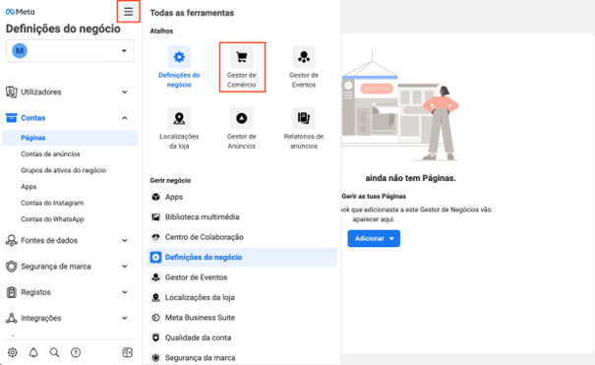
Task: Expand the Integrações section chevron
Action: [x=125, y=318]
